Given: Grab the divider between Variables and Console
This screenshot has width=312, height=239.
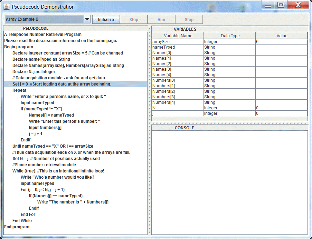Looking at the screenshot, I should 229,123.
